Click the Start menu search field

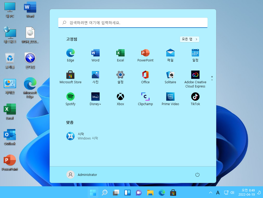coord(133,23)
